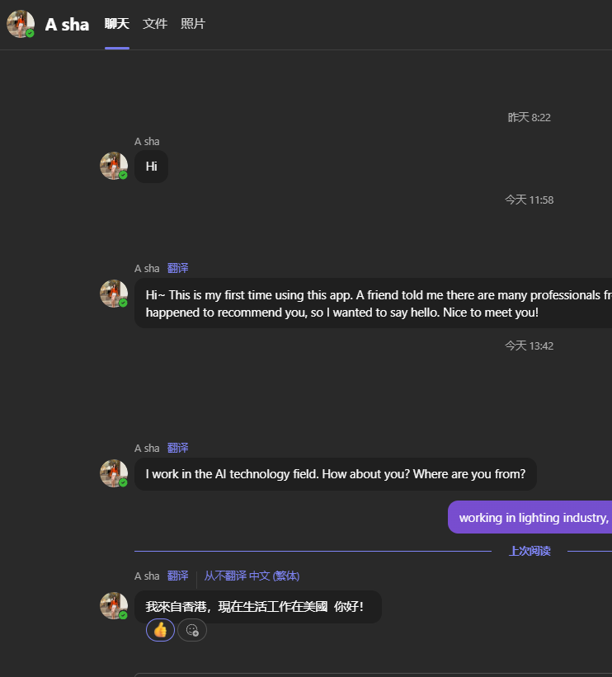612x677 pixels.
Task: Click the A sha contact name in header
Action: click(67, 25)
